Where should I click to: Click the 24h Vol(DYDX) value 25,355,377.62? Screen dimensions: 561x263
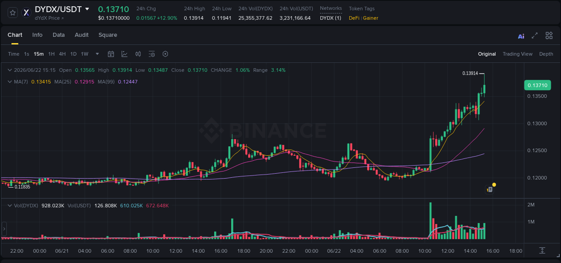click(255, 18)
